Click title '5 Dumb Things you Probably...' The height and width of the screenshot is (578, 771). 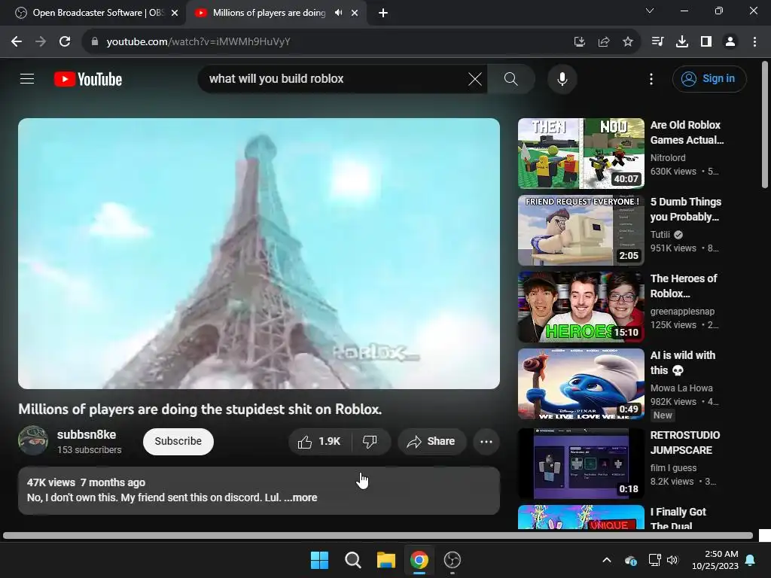click(685, 209)
